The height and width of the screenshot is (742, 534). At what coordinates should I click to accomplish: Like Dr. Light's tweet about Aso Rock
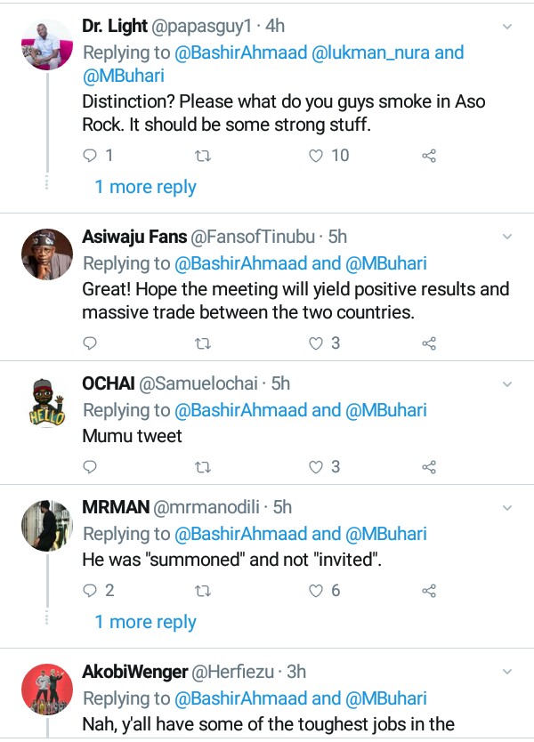[x=315, y=156]
